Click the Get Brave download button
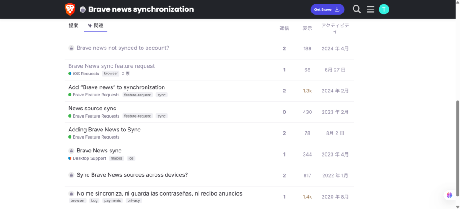This screenshot has height=209, width=460. pyautogui.click(x=327, y=9)
